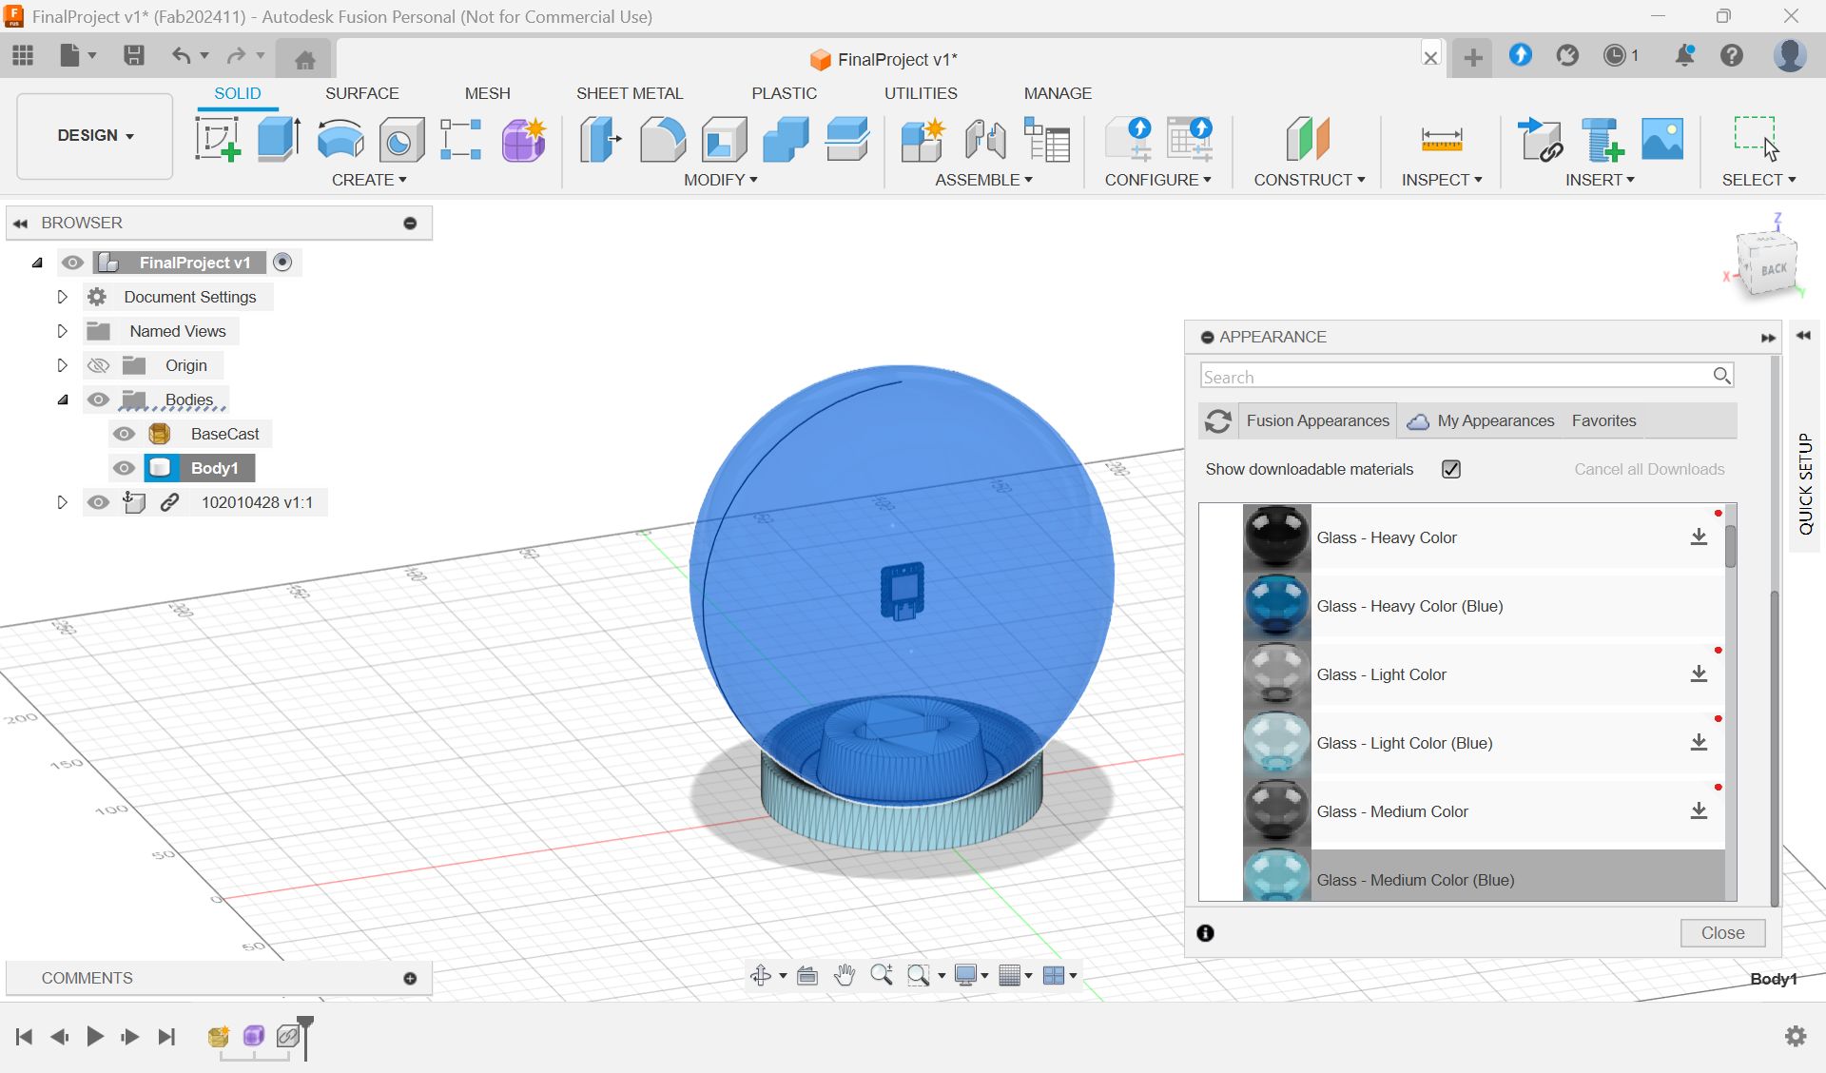Expand the Origin node
The height and width of the screenshot is (1073, 1826).
pyautogui.click(x=62, y=365)
